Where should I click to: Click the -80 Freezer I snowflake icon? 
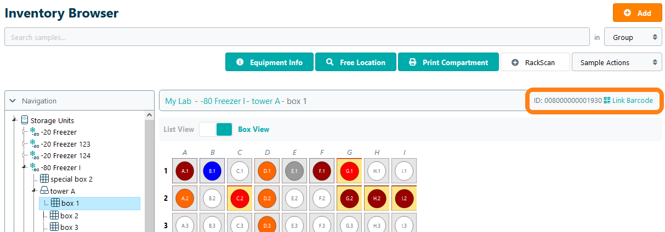pos(34,167)
